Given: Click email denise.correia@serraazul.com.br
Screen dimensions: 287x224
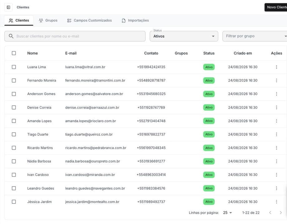Looking at the screenshot, I should 92,107.
